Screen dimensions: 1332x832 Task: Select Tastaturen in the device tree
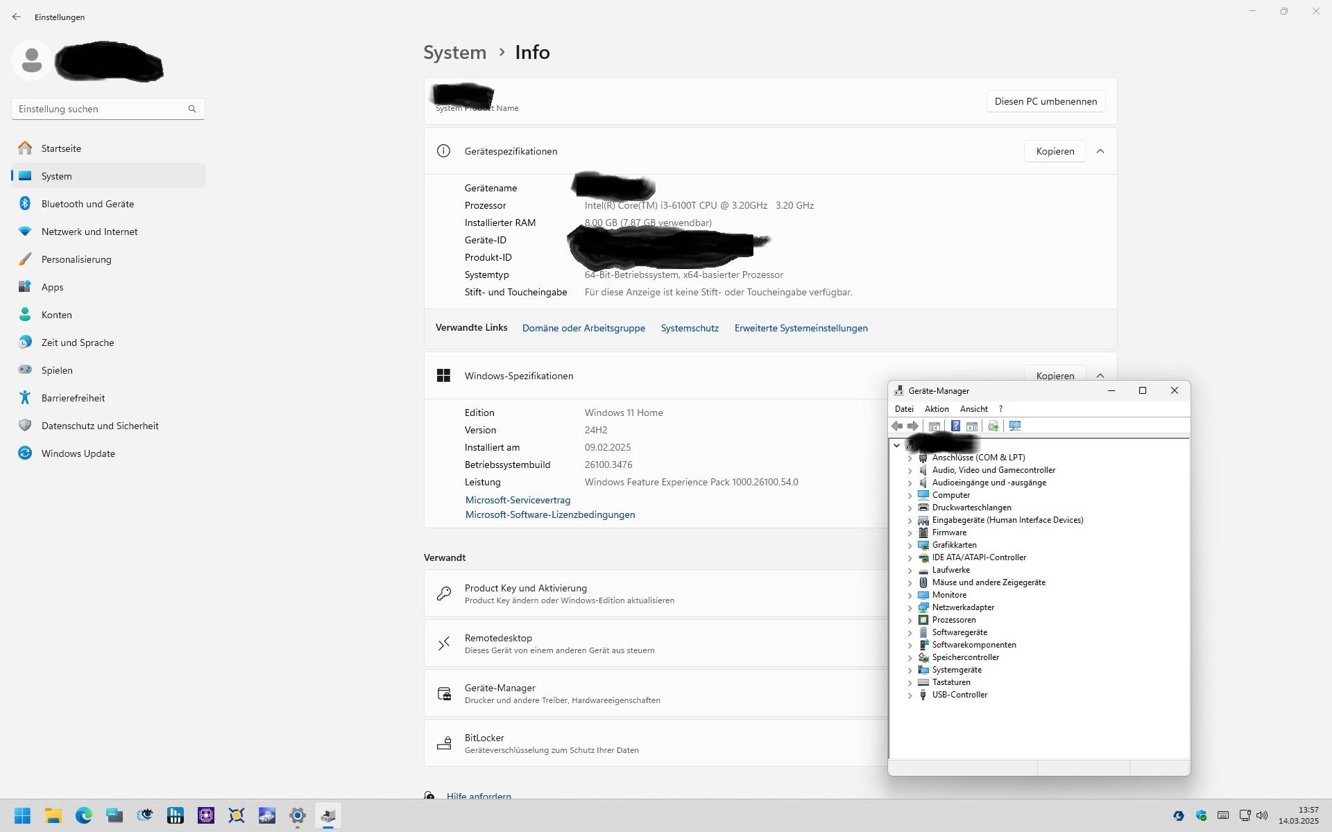[x=951, y=682]
